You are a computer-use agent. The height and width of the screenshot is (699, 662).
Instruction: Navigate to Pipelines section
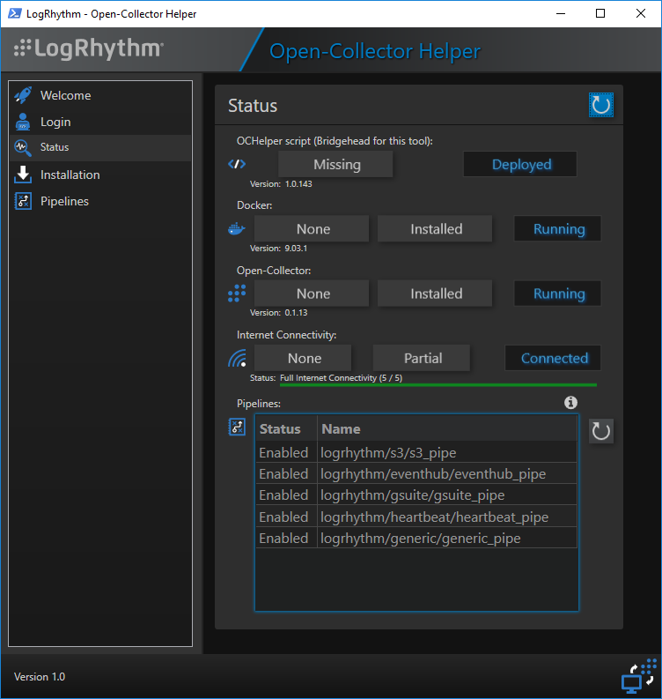[100, 201]
